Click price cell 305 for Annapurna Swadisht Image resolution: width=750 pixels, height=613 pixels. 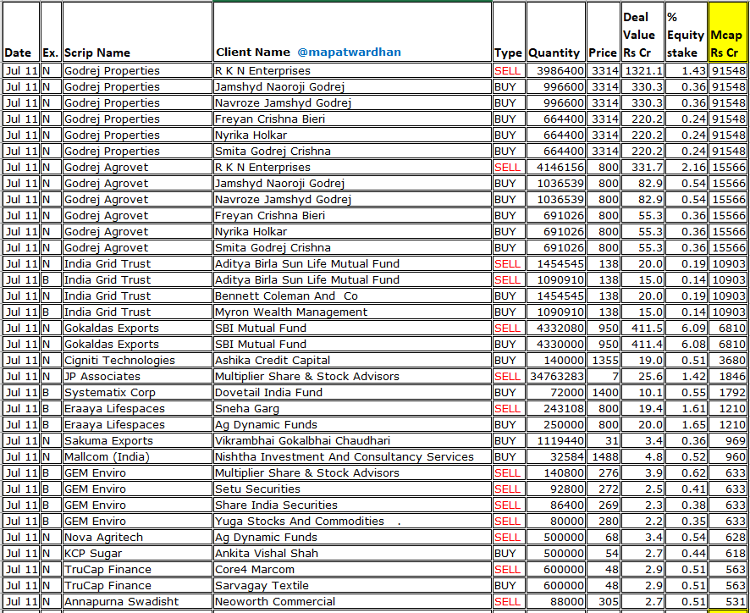pyautogui.click(x=604, y=601)
